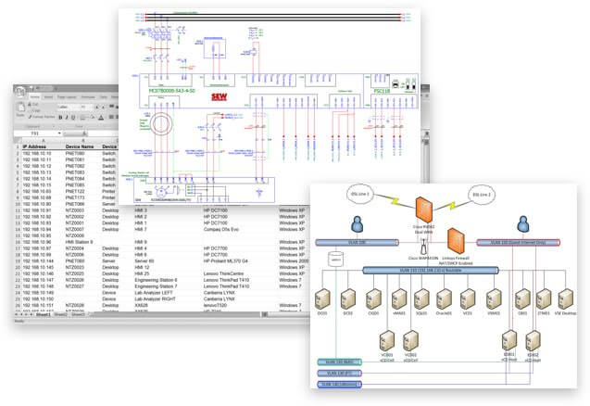Select cell NTZ0027
590x406 pixels.
(75, 286)
